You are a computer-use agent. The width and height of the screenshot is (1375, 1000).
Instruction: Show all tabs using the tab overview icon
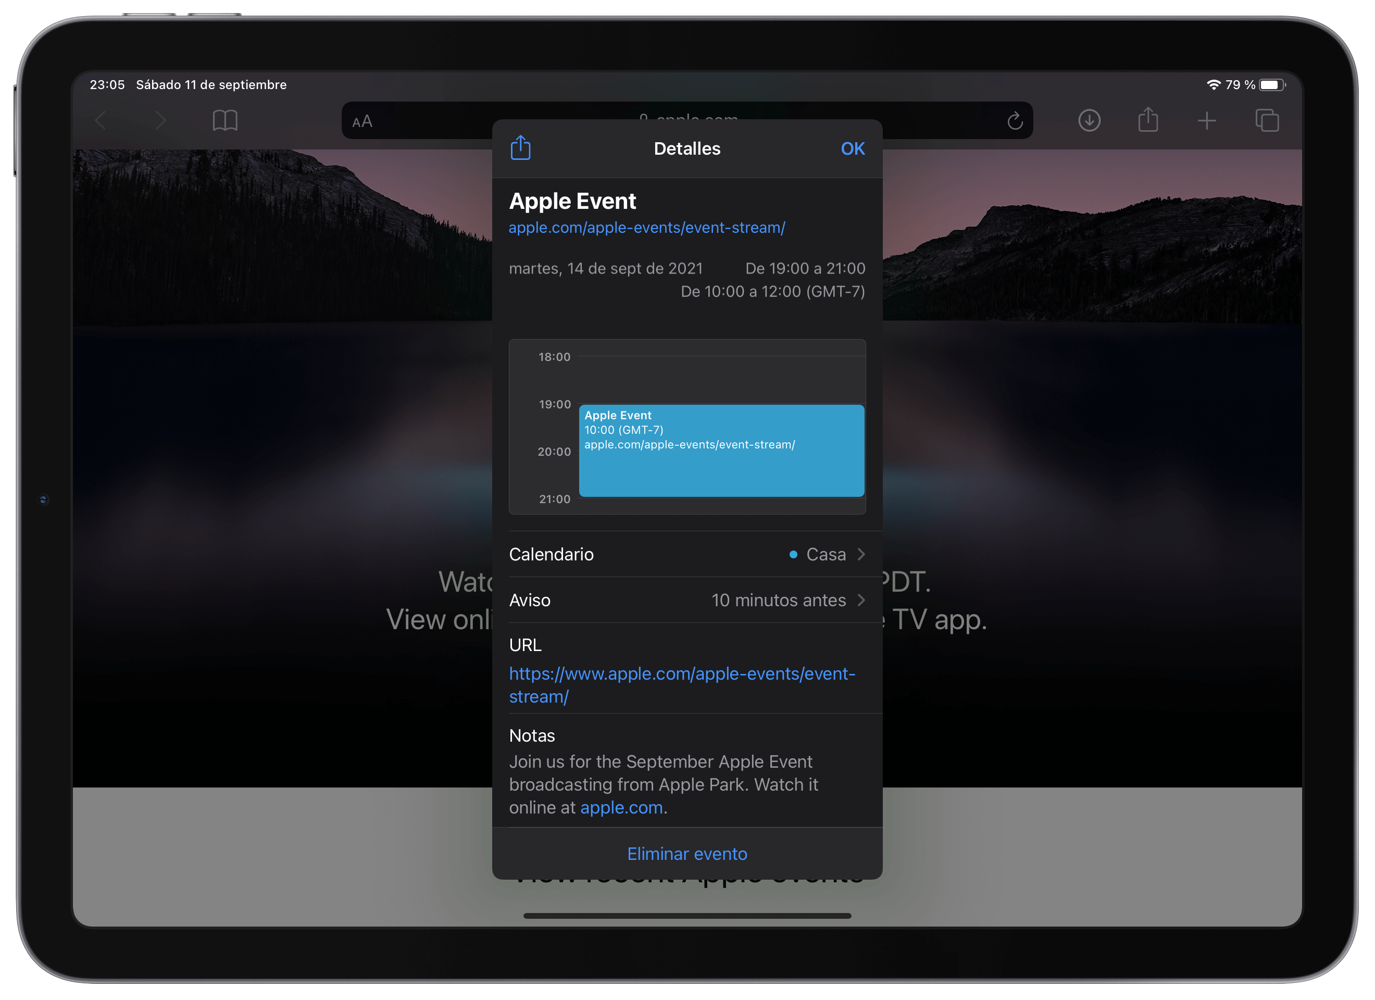click(x=1268, y=120)
